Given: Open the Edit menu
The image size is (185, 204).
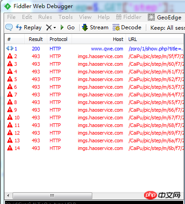Looking at the screenshot, I should pyautogui.click(x=27, y=17).
